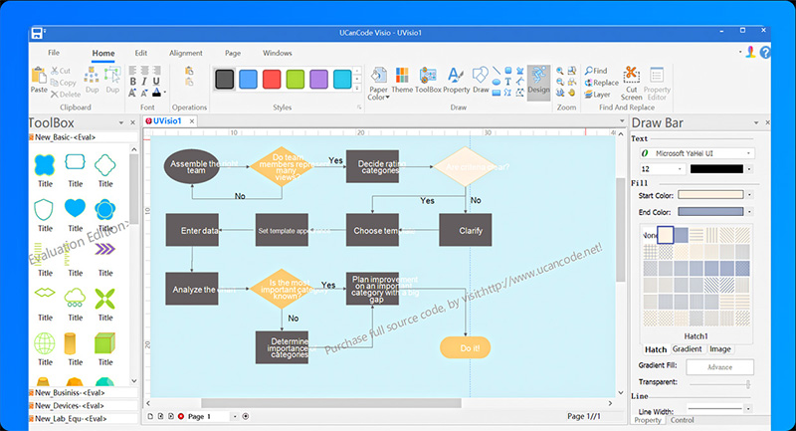
Task: Switch to the Windows ribbon tab
Action: (x=278, y=53)
